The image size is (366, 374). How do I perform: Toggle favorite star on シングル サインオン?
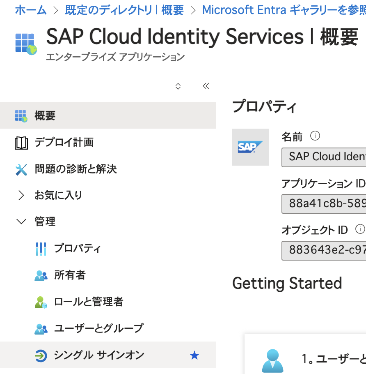(x=194, y=356)
